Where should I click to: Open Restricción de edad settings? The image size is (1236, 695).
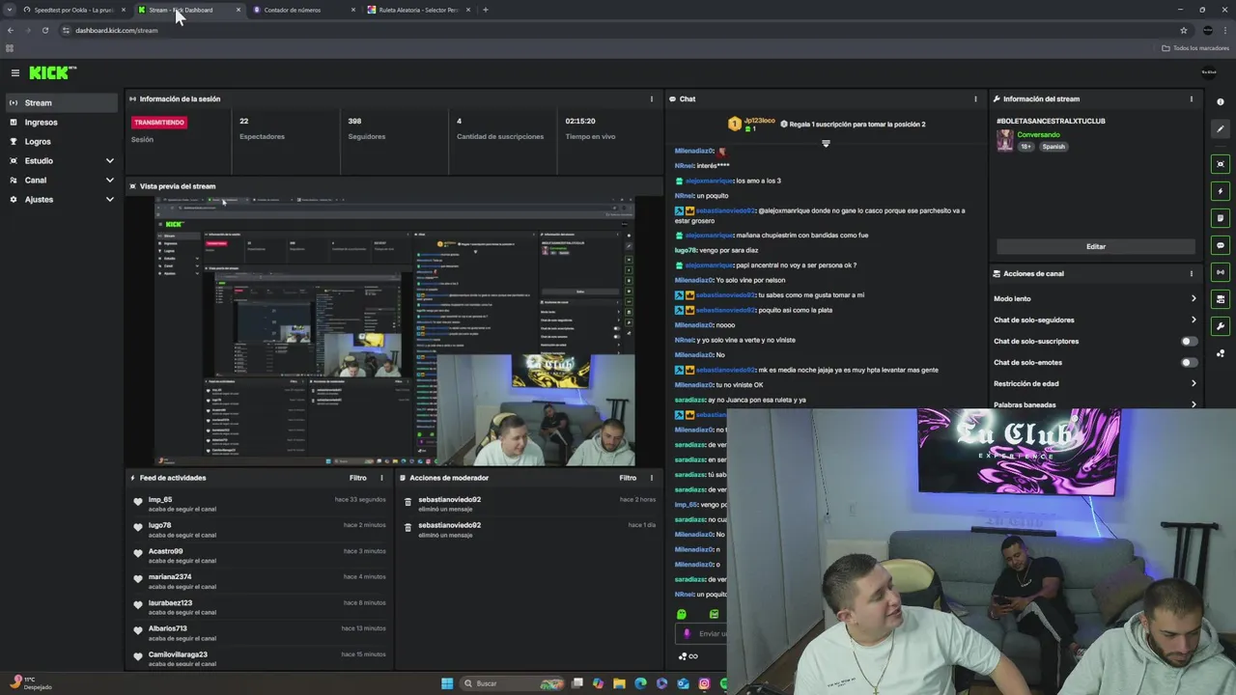coord(1095,383)
